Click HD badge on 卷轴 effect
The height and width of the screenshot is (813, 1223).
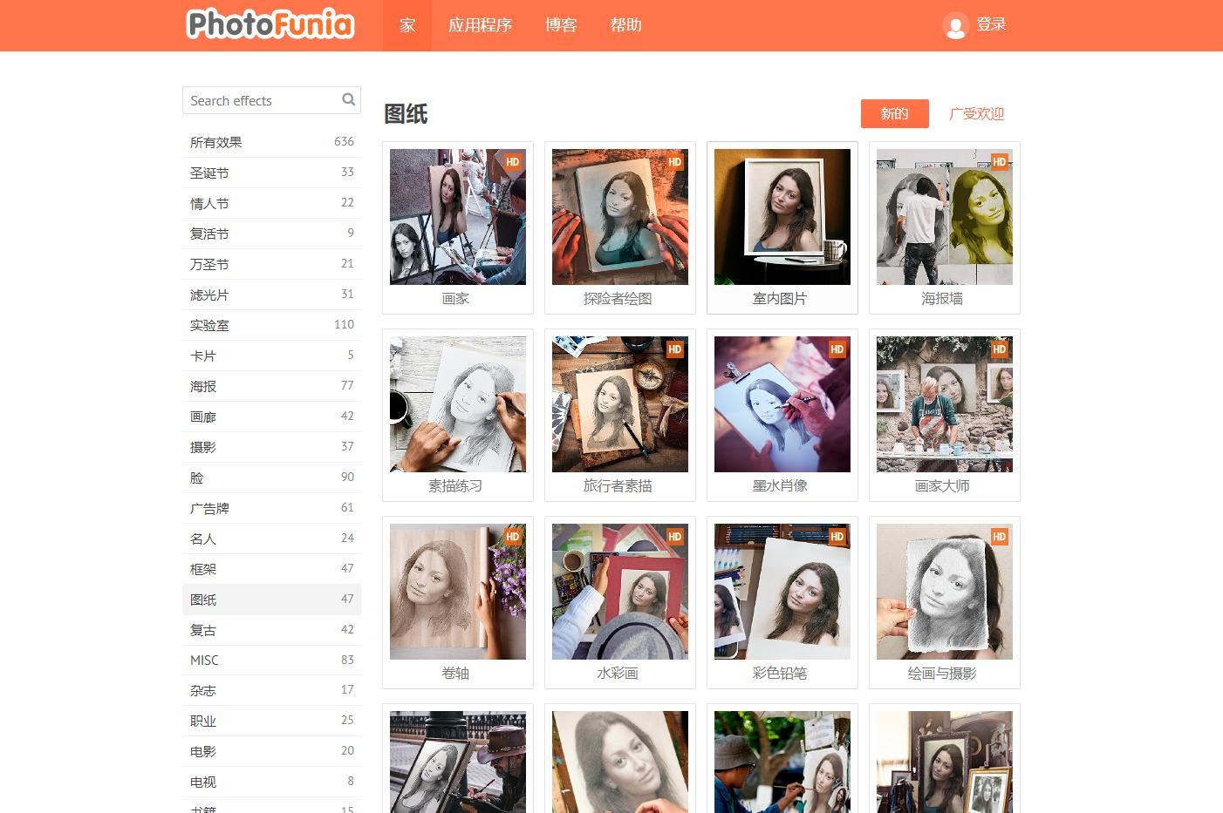pos(512,537)
